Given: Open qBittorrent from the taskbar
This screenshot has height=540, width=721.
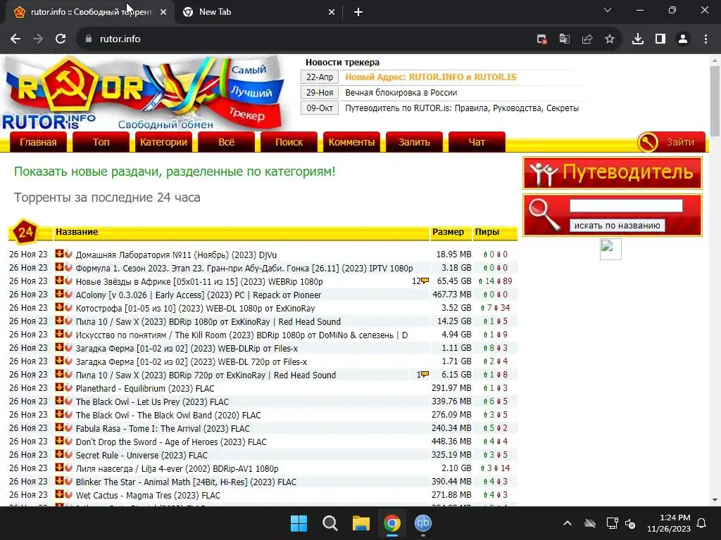Looking at the screenshot, I should pyautogui.click(x=422, y=522).
